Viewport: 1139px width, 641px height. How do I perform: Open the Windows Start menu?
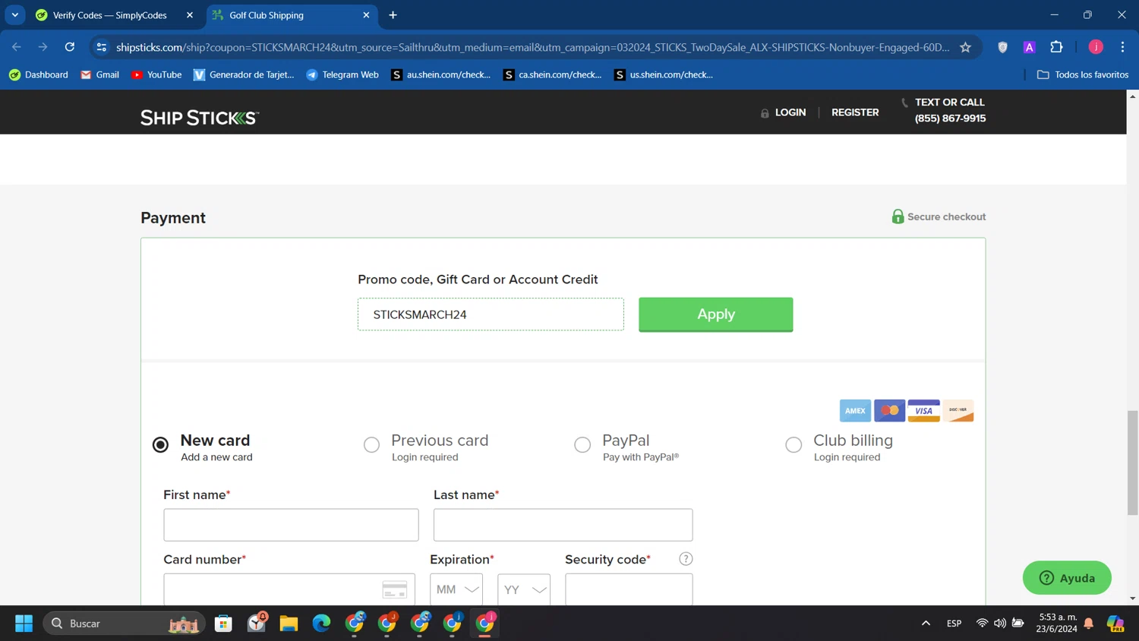pos(24,624)
